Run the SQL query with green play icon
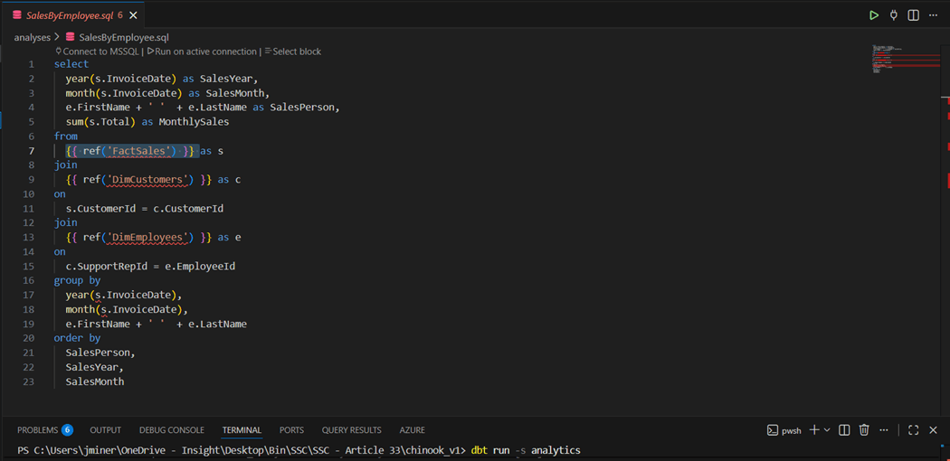This screenshot has width=950, height=461. point(873,15)
